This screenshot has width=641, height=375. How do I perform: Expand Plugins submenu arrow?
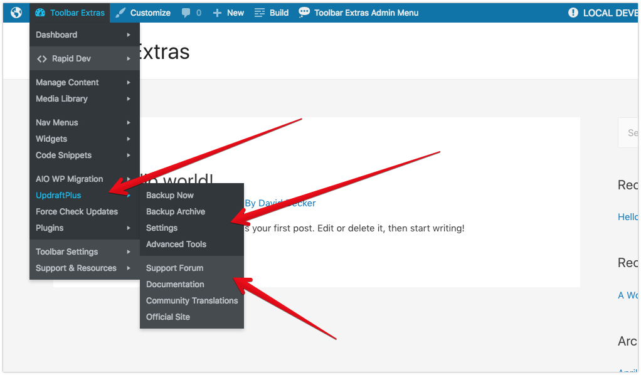tap(129, 228)
